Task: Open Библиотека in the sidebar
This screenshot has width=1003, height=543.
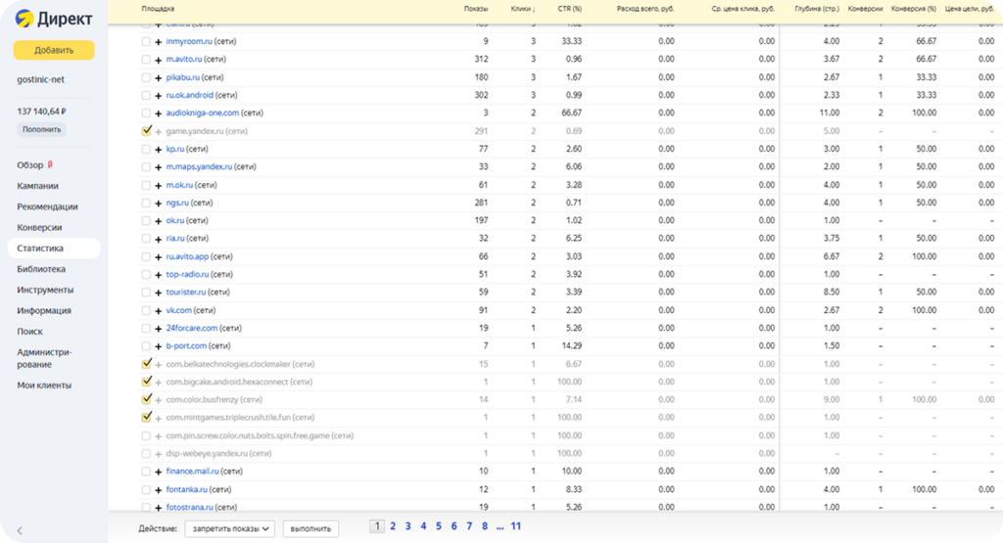Action: click(x=41, y=269)
